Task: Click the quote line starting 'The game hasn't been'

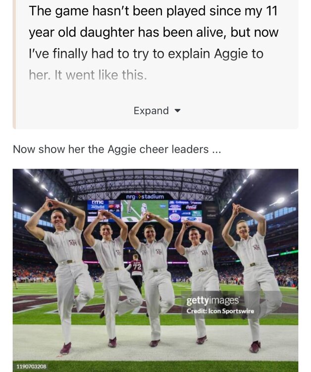Action: pos(152,11)
